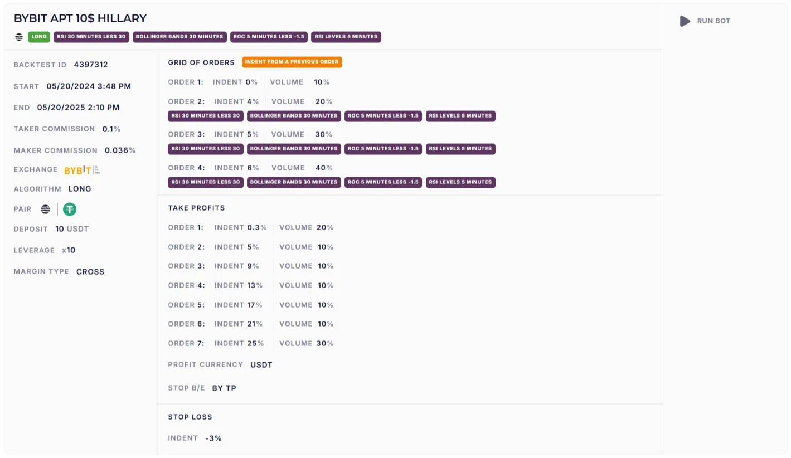Click Order 2's Bollinger Bands 30 Minutes tag
Viewport: 791px width, 458px height.
point(294,116)
